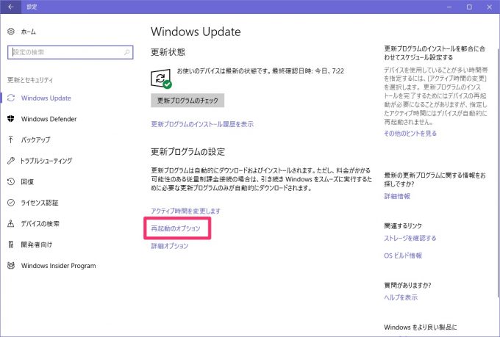Select Windows Update in the sidebar
This screenshot has height=337, width=500.
[x=46, y=98]
